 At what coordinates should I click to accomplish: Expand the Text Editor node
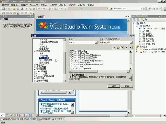[x=34, y=69]
